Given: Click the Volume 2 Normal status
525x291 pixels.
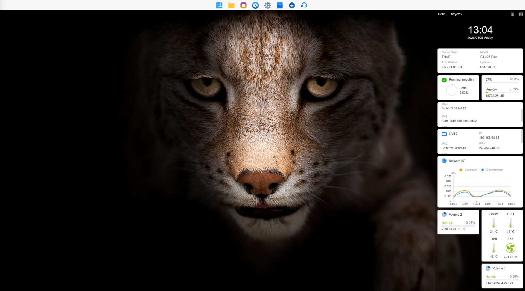Looking at the screenshot, I should tap(447, 223).
